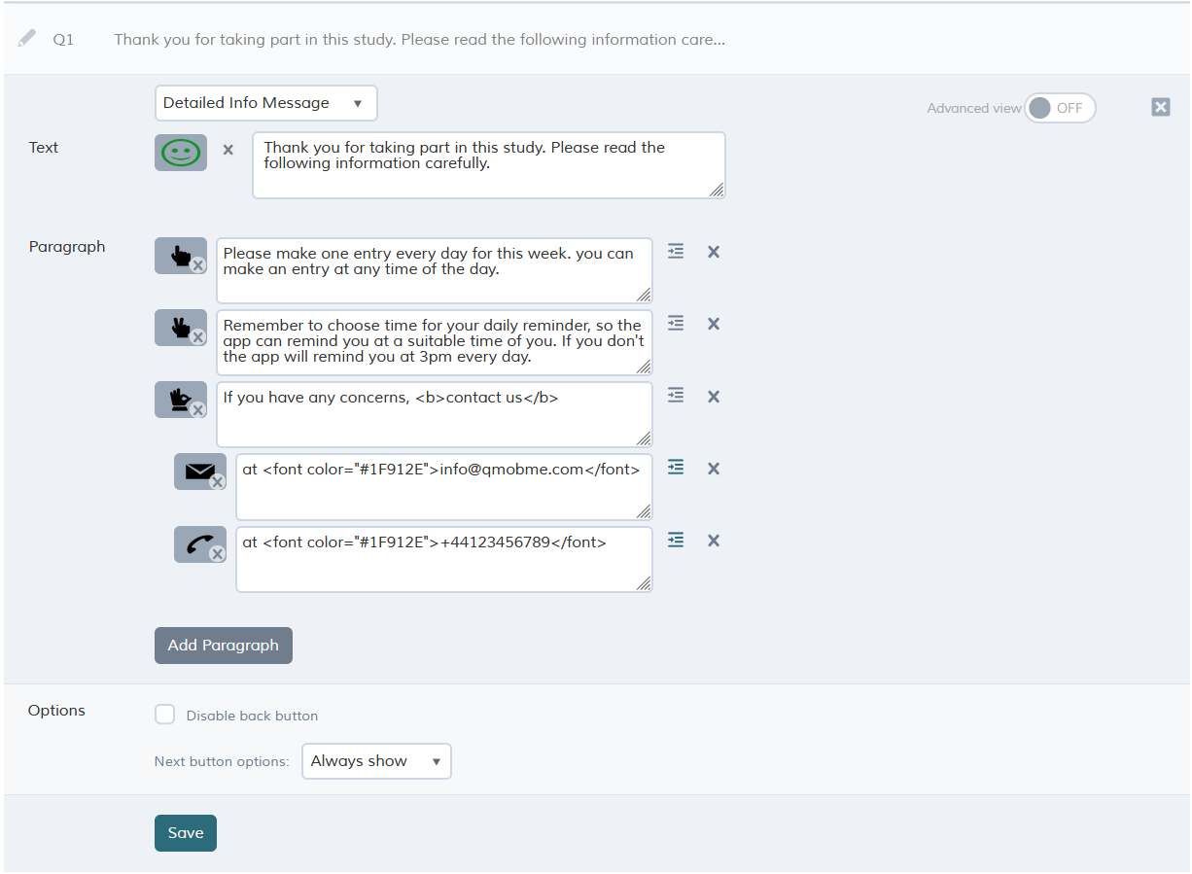
Task: Remove the two-finger hand icon via small x badge
Action: [198, 337]
